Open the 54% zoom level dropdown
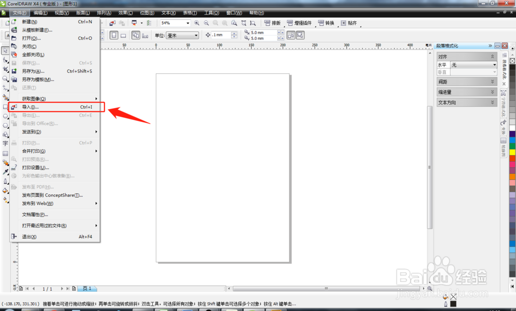The width and height of the screenshot is (516, 311). point(188,23)
